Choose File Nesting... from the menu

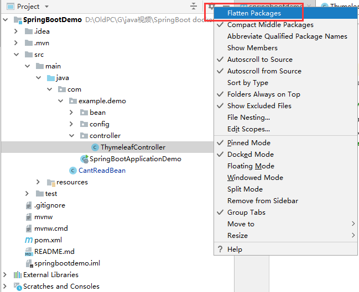248,118
